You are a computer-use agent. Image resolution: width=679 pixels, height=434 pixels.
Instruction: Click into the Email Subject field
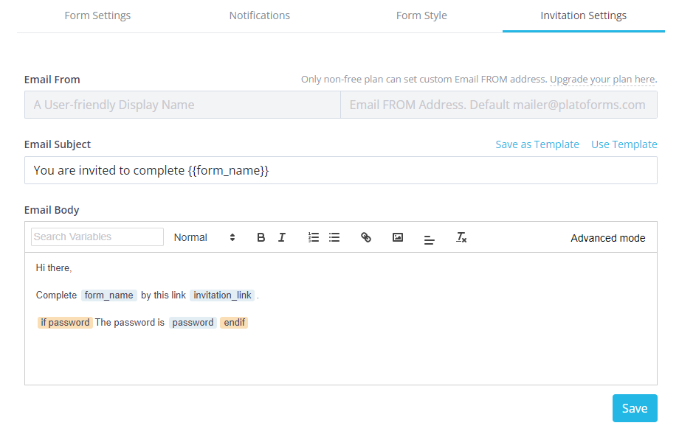(x=340, y=170)
